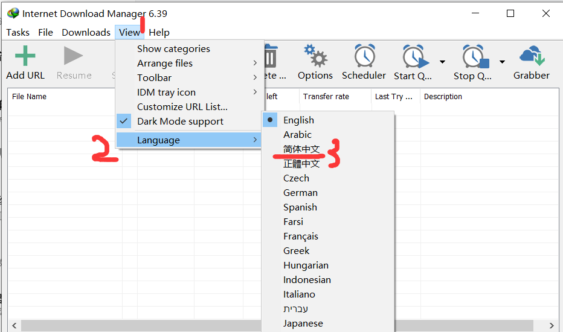
Task: Click horizontal scrollbar left arrow
Action: coord(14,326)
